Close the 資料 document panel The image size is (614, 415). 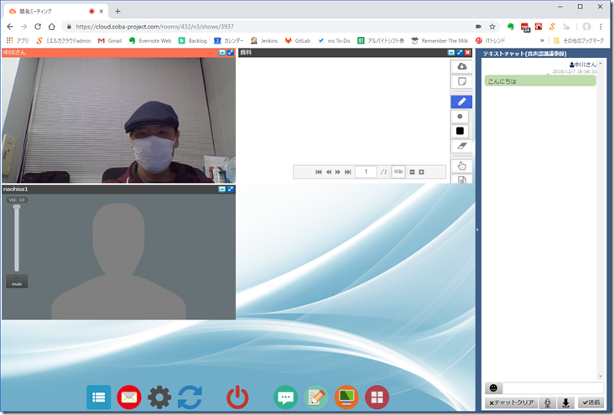[x=467, y=53]
